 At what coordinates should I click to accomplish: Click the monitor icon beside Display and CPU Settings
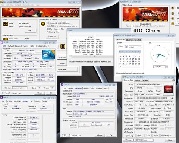43,24
